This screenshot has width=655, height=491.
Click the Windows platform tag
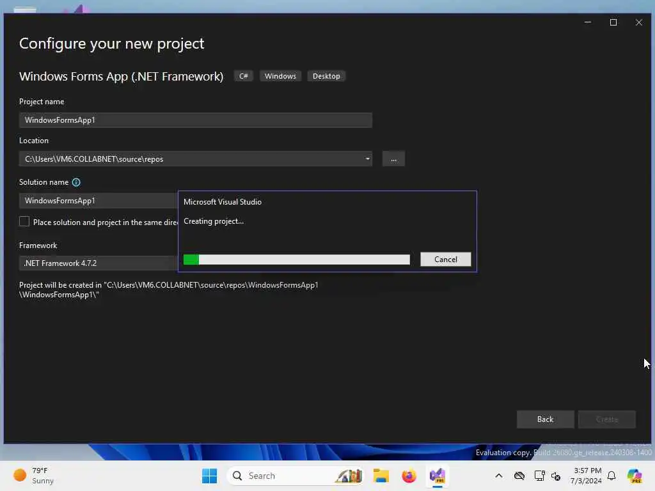280,76
